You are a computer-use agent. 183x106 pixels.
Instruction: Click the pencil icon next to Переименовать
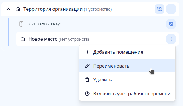[x=87, y=66]
